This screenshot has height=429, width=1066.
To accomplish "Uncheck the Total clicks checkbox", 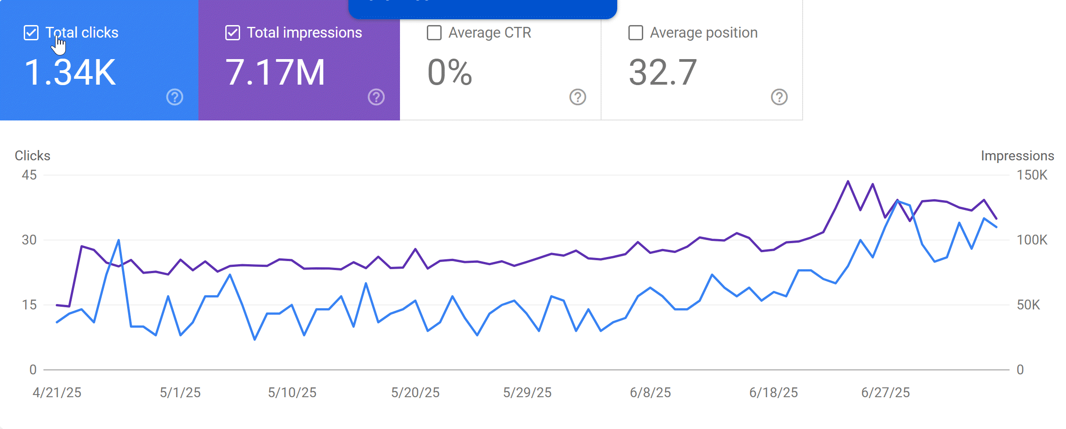I will coord(31,33).
